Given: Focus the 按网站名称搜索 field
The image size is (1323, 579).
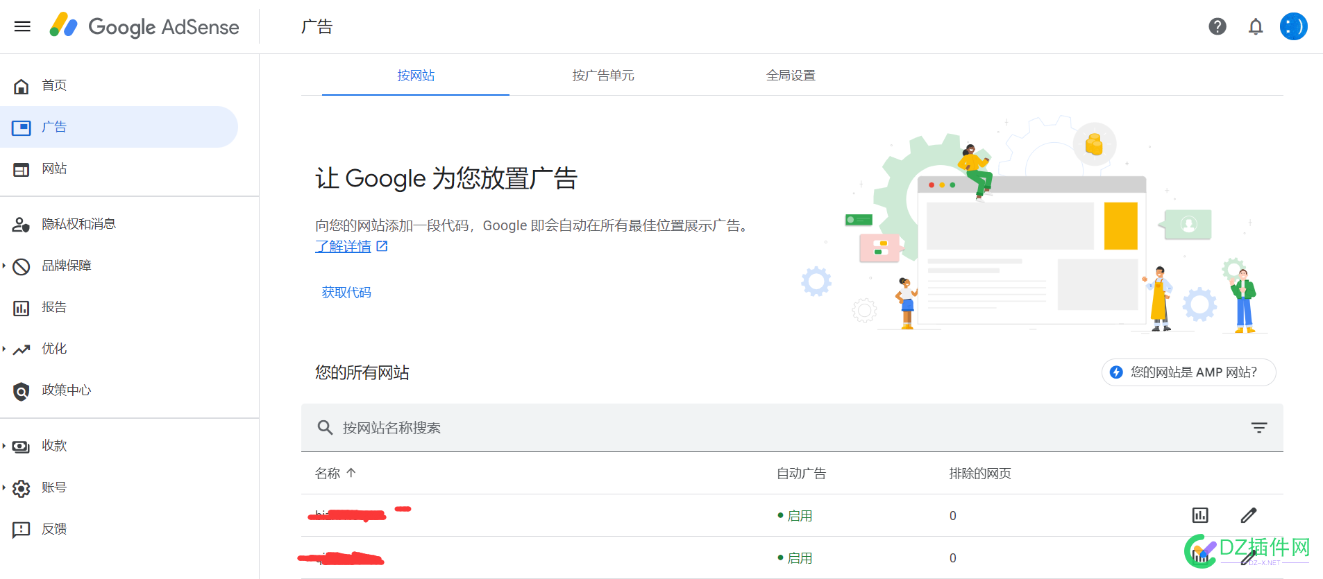Looking at the screenshot, I should [791, 428].
